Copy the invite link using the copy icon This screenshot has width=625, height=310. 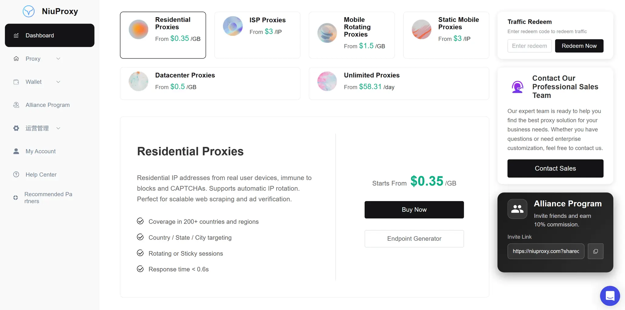[x=595, y=251]
